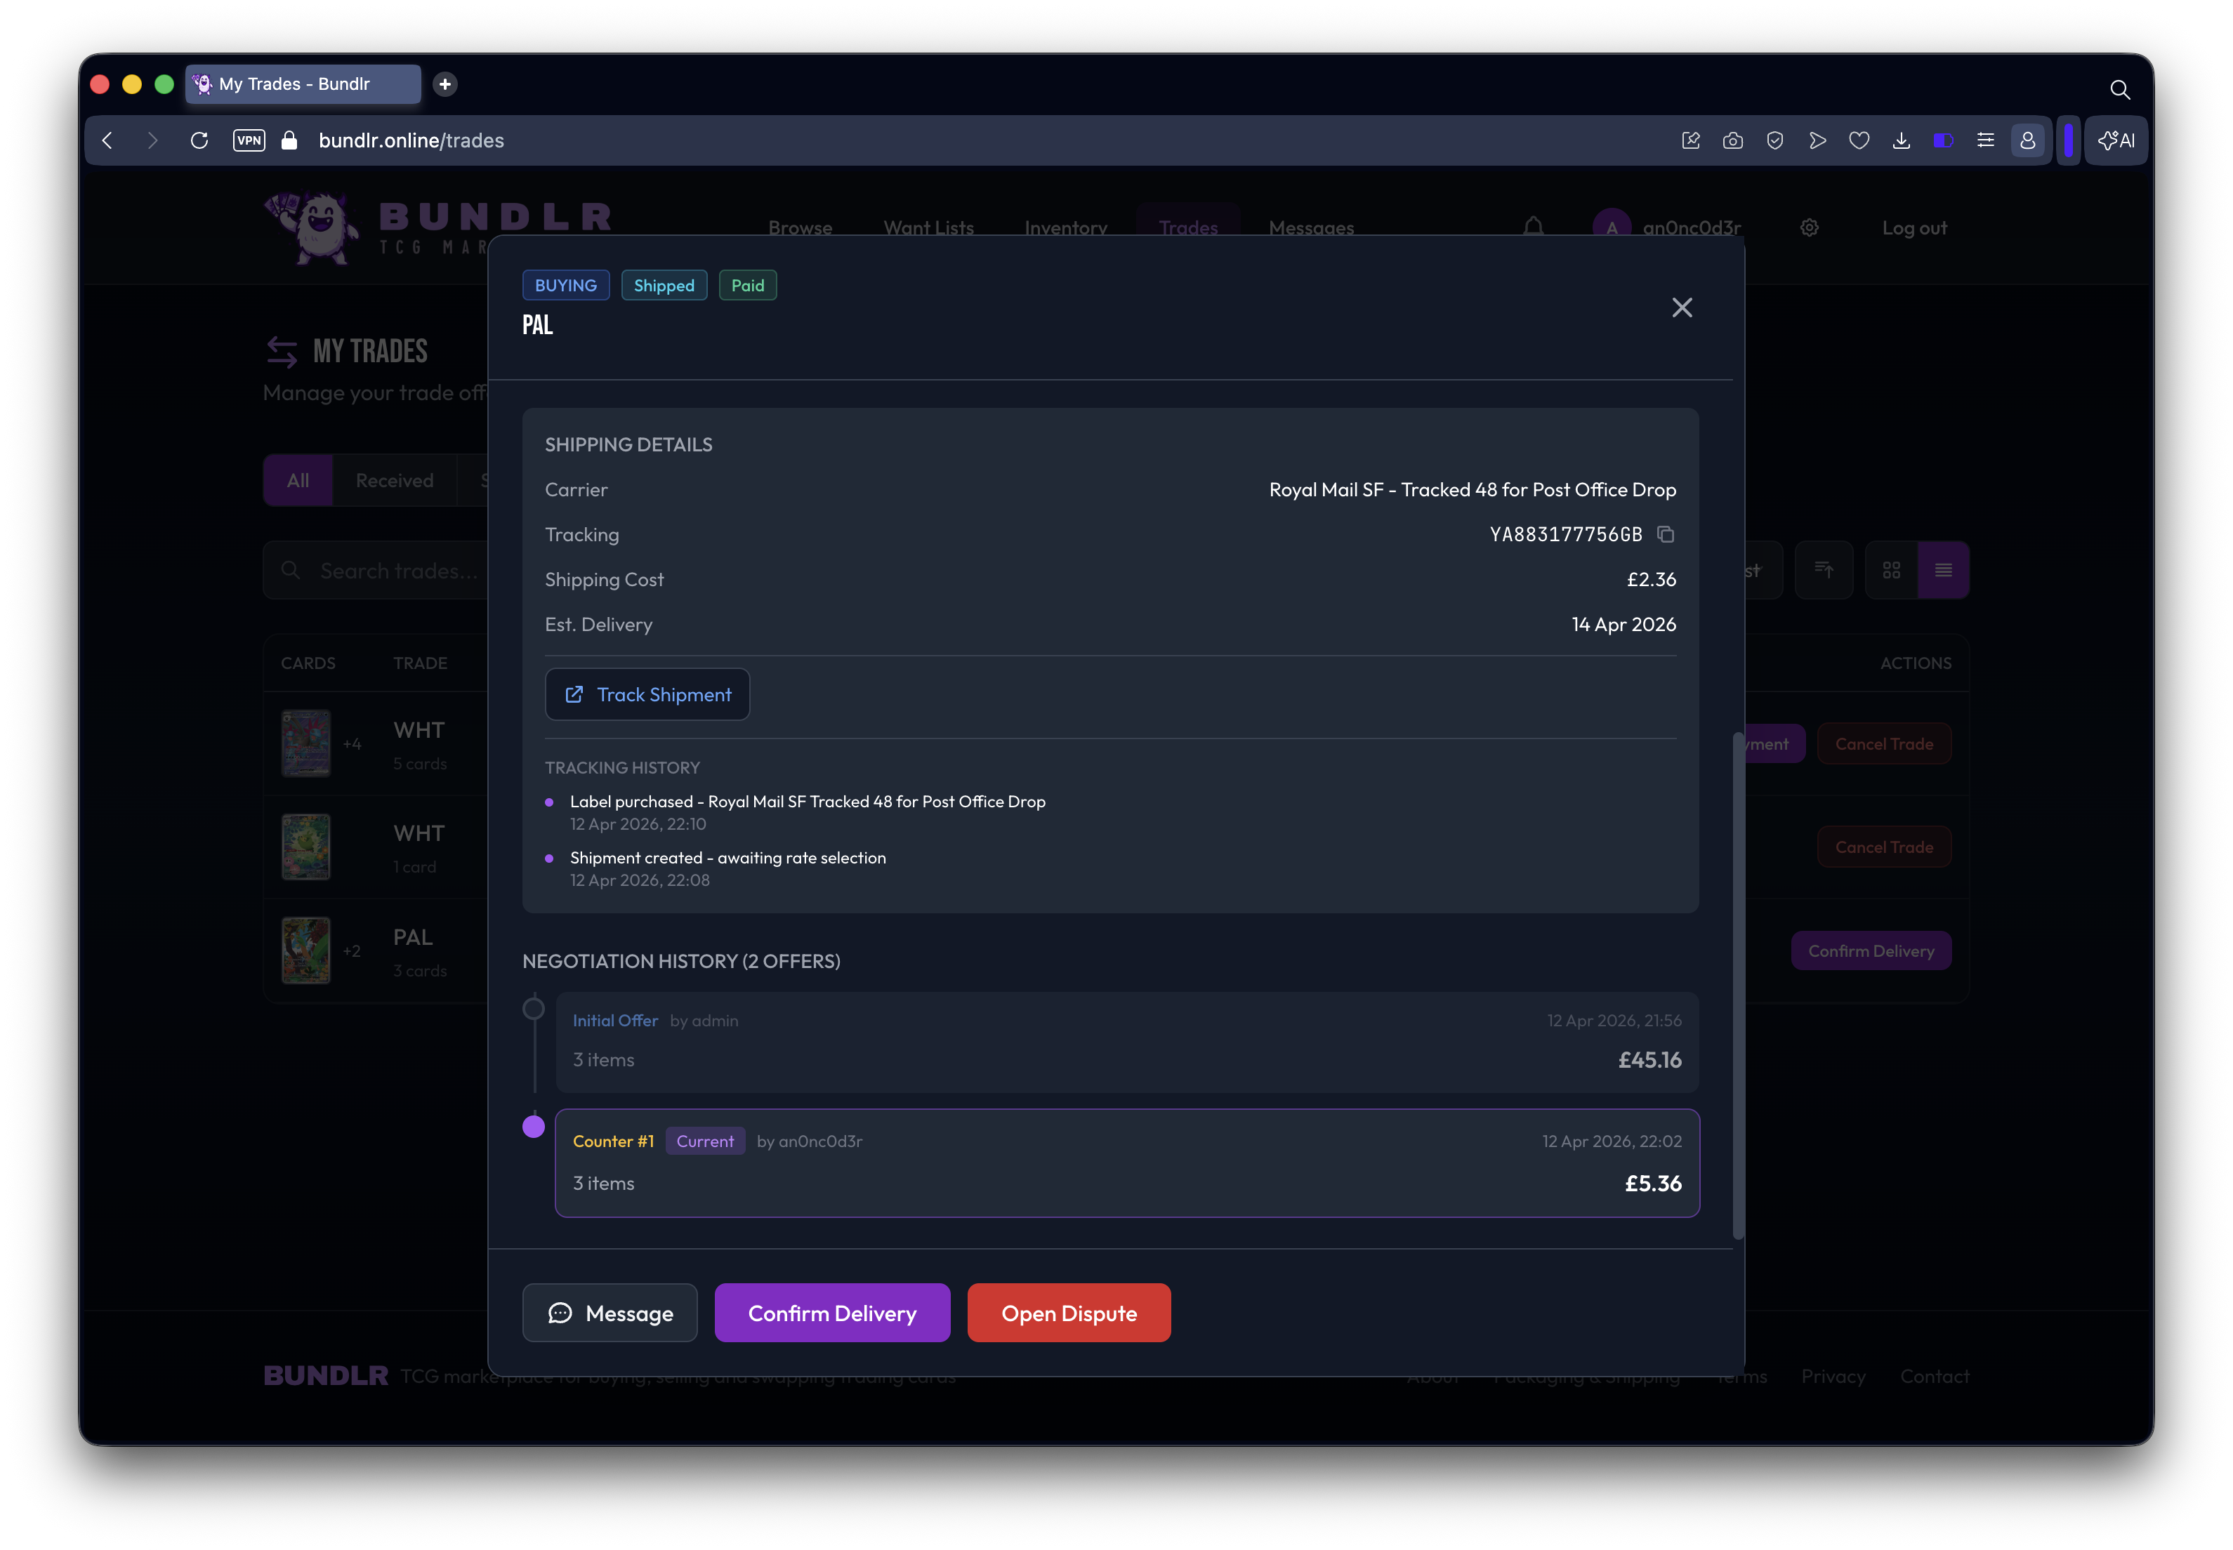This screenshot has height=1550, width=2233.
Task: Click the Privacy footer link
Action: 1832,1376
